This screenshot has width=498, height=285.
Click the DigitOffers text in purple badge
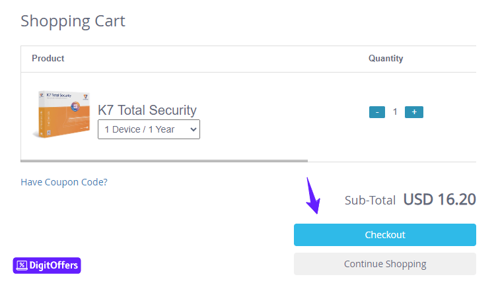pos(53,265)
